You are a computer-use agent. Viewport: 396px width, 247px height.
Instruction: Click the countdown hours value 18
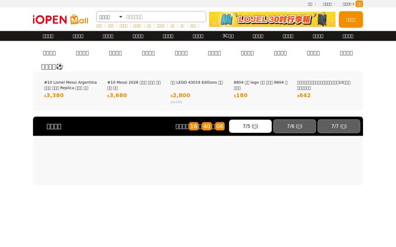tap(194, 126)
